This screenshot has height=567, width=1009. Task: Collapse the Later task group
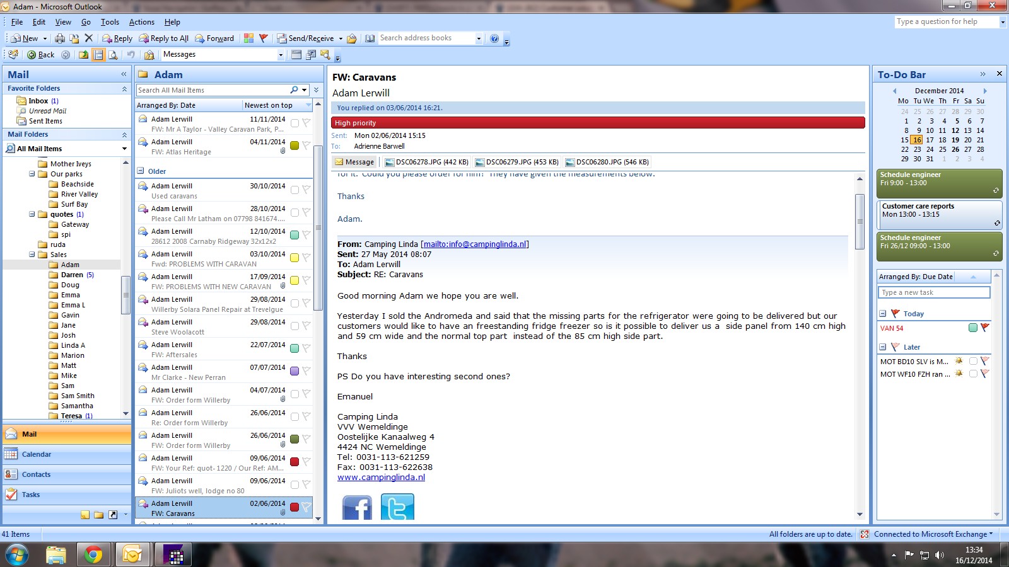(x=882, y=347)
